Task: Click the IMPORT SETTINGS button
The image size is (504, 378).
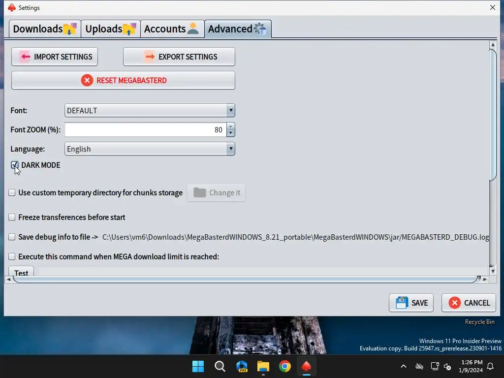Action: tap(55, 57)
